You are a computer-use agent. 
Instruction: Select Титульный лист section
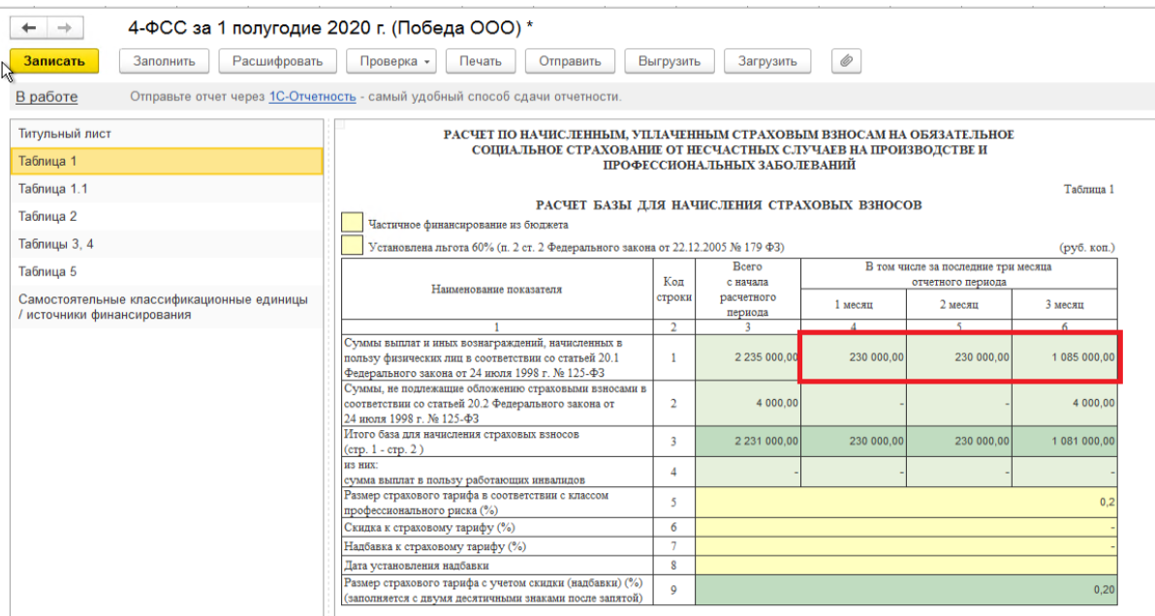click(x=168, y=134)
